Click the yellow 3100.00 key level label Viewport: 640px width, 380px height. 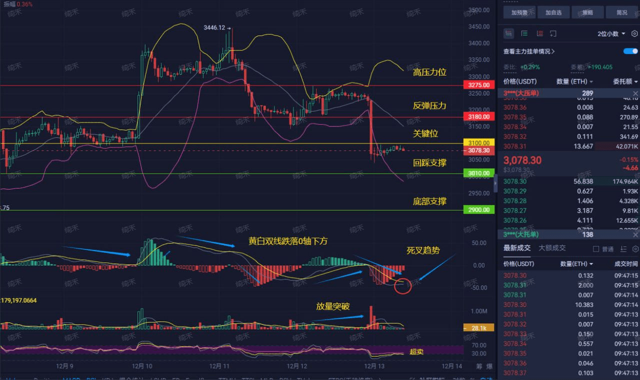point(479,142)
